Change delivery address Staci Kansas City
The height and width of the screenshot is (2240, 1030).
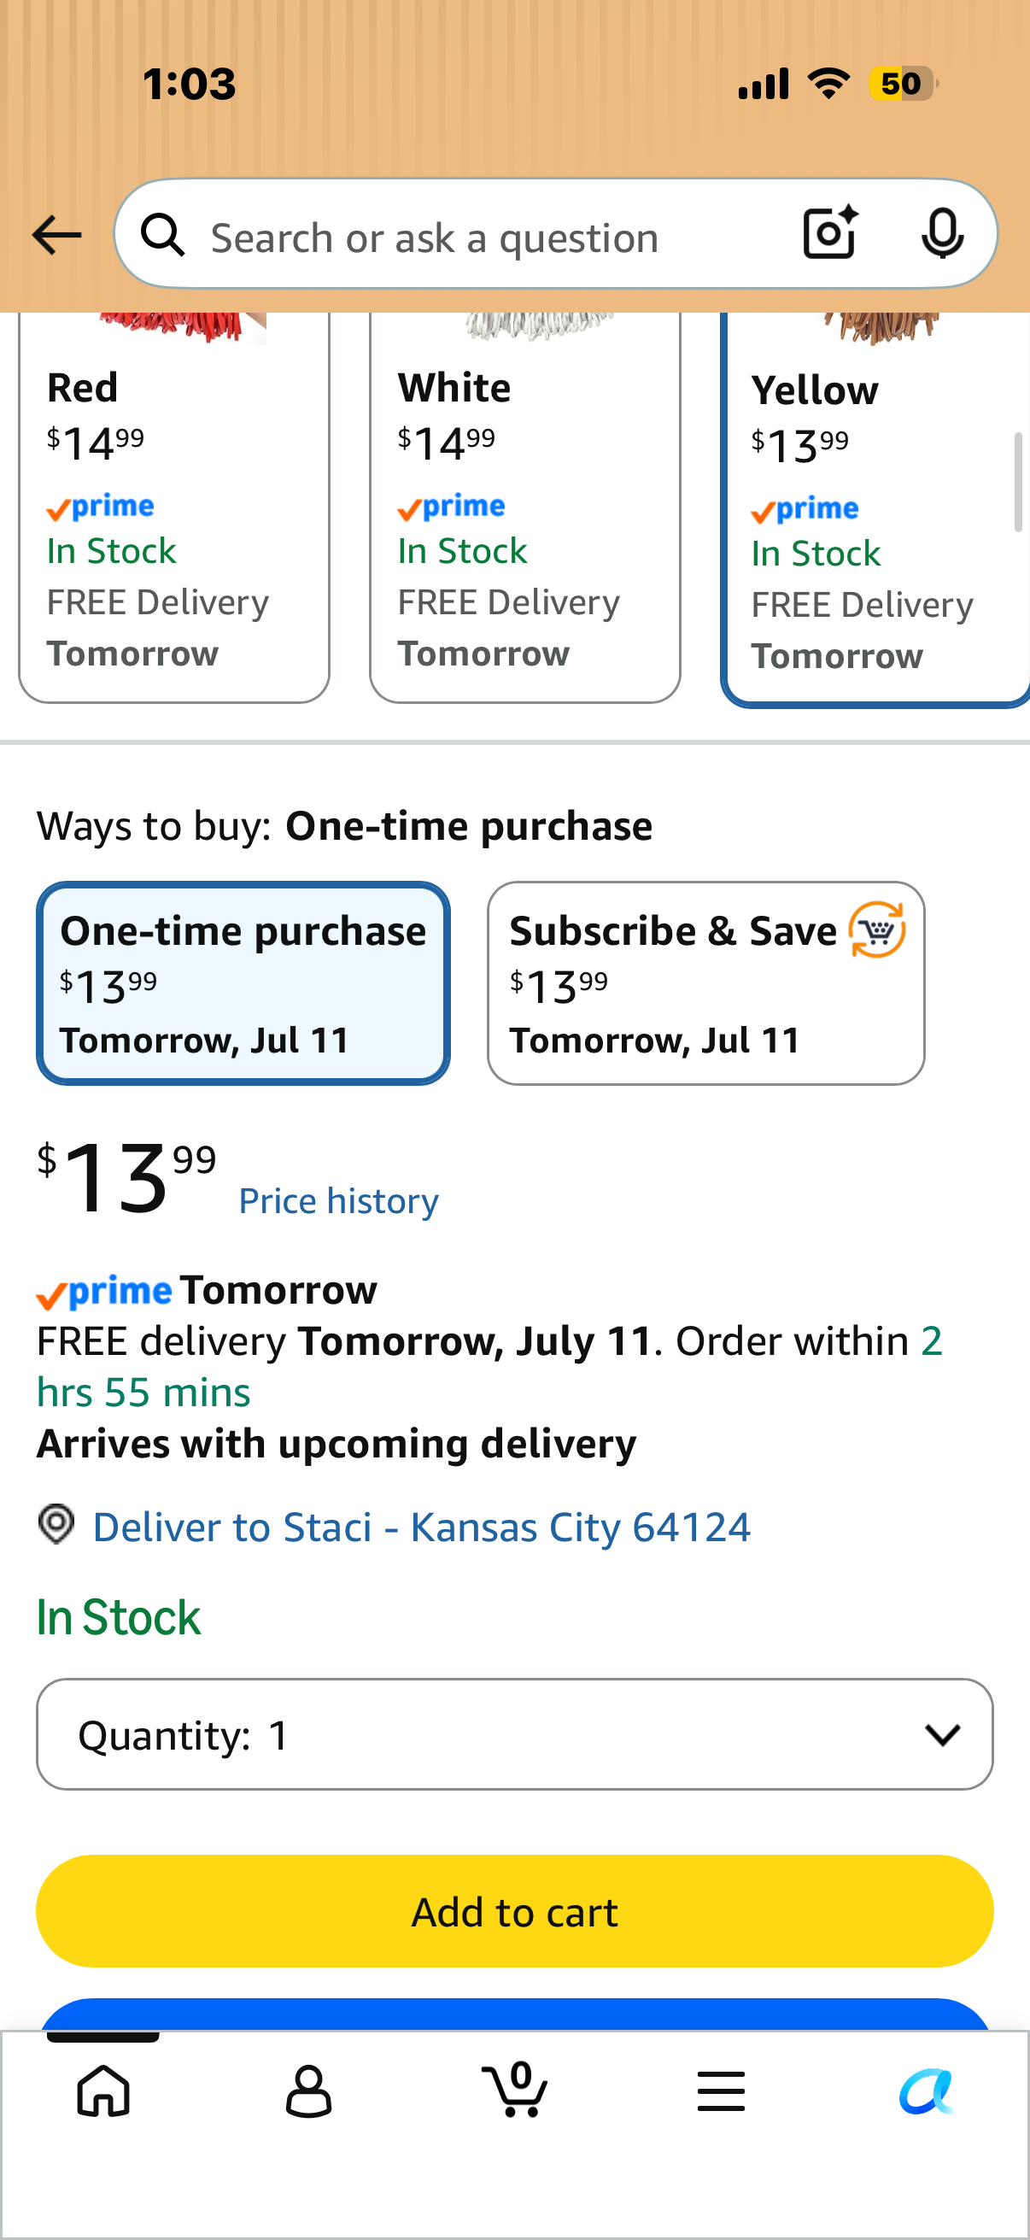[x=422, y=1528]
